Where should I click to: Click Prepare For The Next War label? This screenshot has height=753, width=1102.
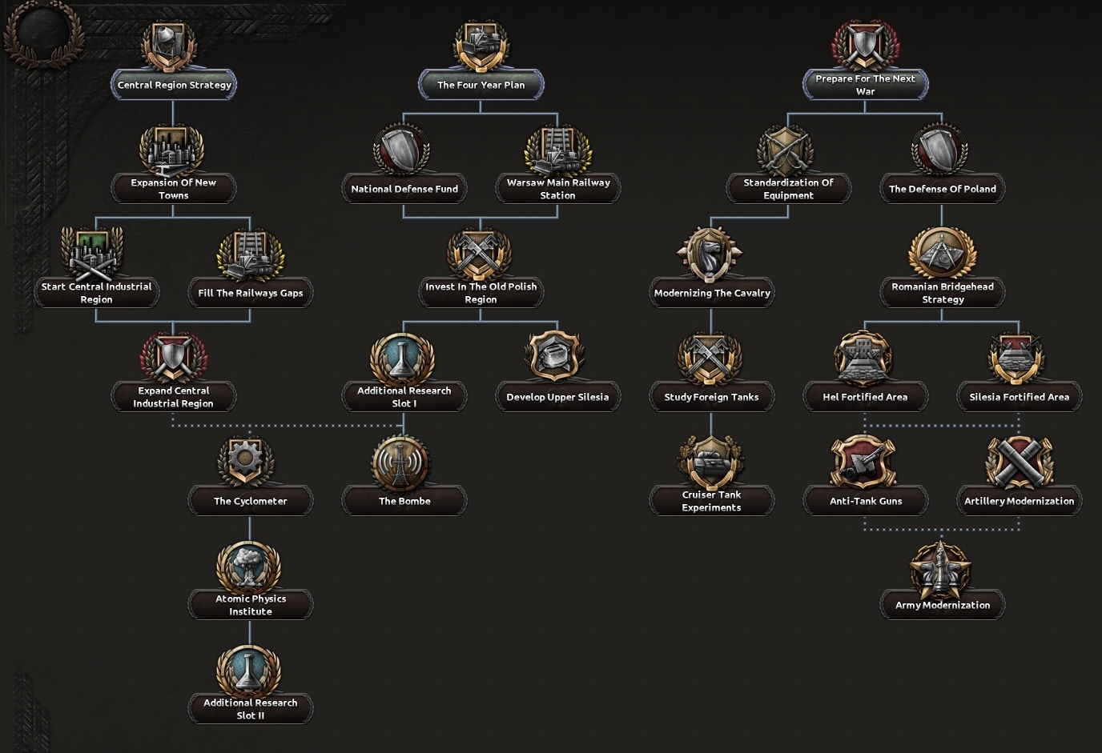tap(865, 85)
